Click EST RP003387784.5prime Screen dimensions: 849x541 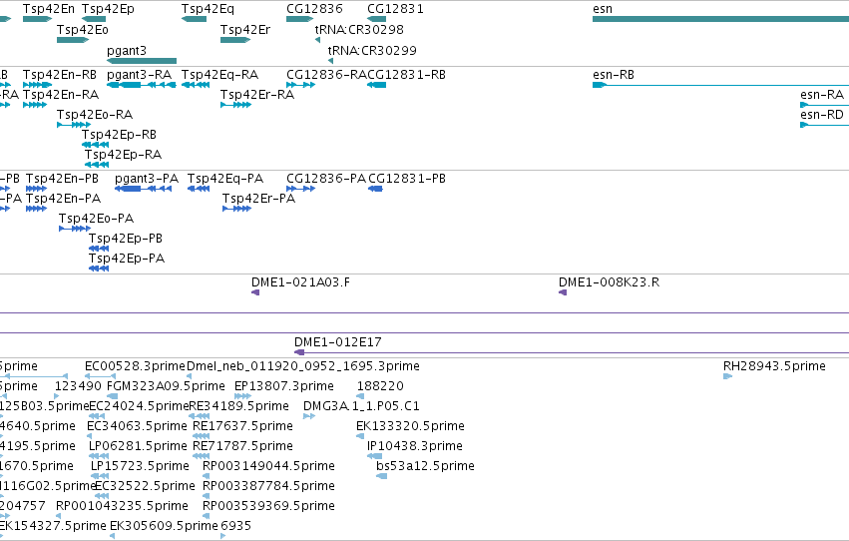[206, 496]
